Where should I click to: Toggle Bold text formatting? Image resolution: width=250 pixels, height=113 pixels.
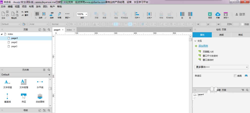[x=80, y=24]
